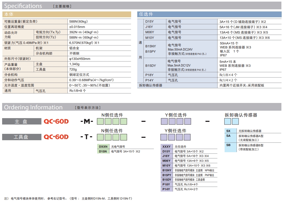Screen dimensions: 283x203
Task: Click "B15DY" in the 任选件 table
Action: [x=151, y=66]
